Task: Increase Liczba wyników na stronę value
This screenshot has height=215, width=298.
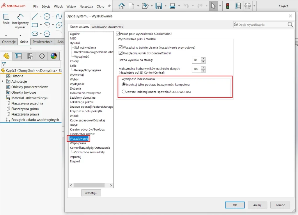Action: tap(203, 58)
